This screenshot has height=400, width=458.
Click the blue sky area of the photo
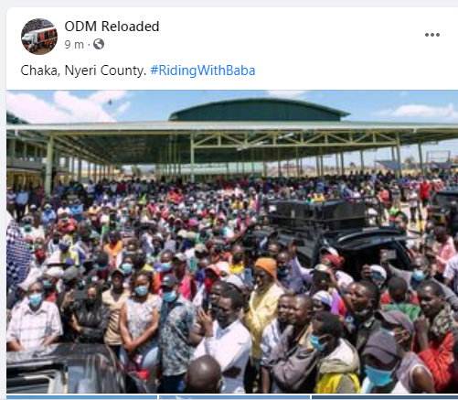pos(381,103)
